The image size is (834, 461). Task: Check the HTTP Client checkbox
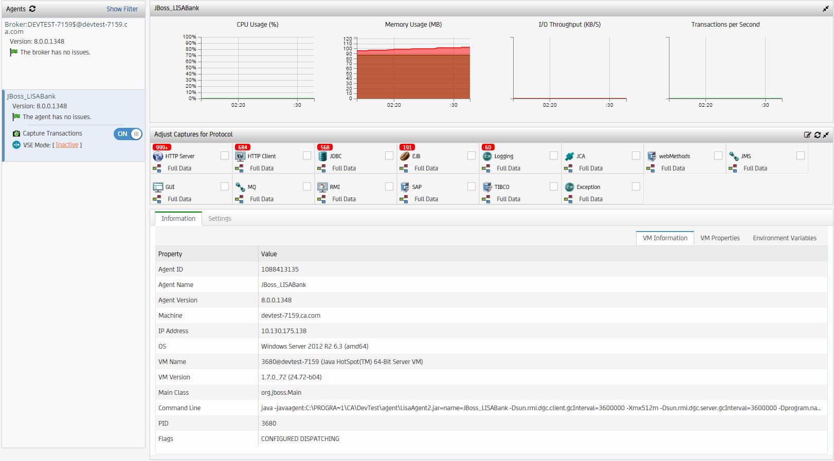[x=307, y=156]
